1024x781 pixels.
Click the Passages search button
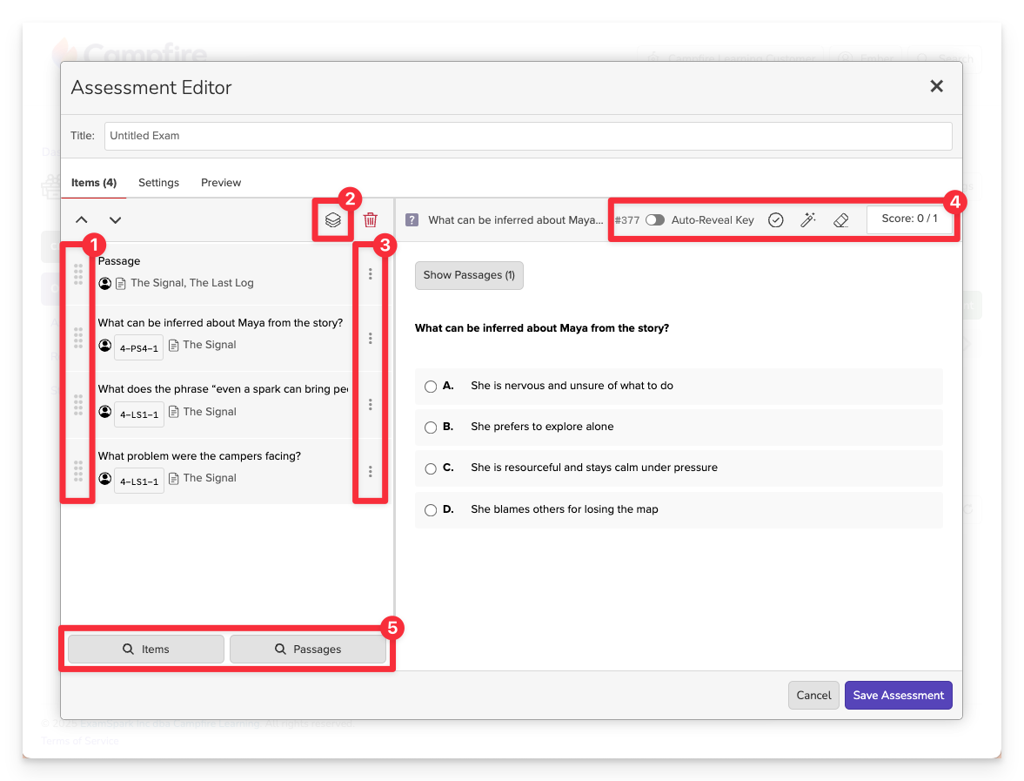click(308, 650)
